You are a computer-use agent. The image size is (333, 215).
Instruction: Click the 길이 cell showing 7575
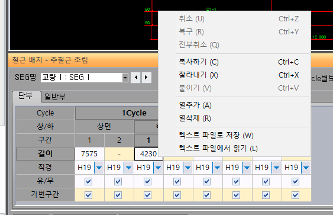[x=89, y=154]
